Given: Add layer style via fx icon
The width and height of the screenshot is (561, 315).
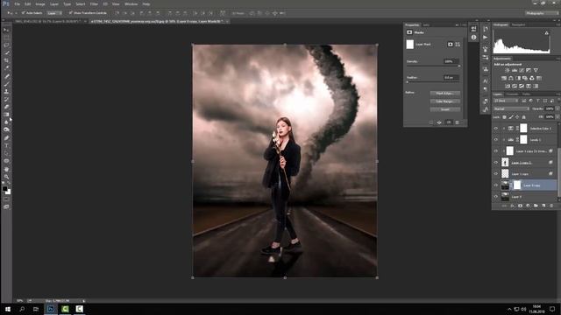Looking at the screenshot, I should tap(512, 206).
